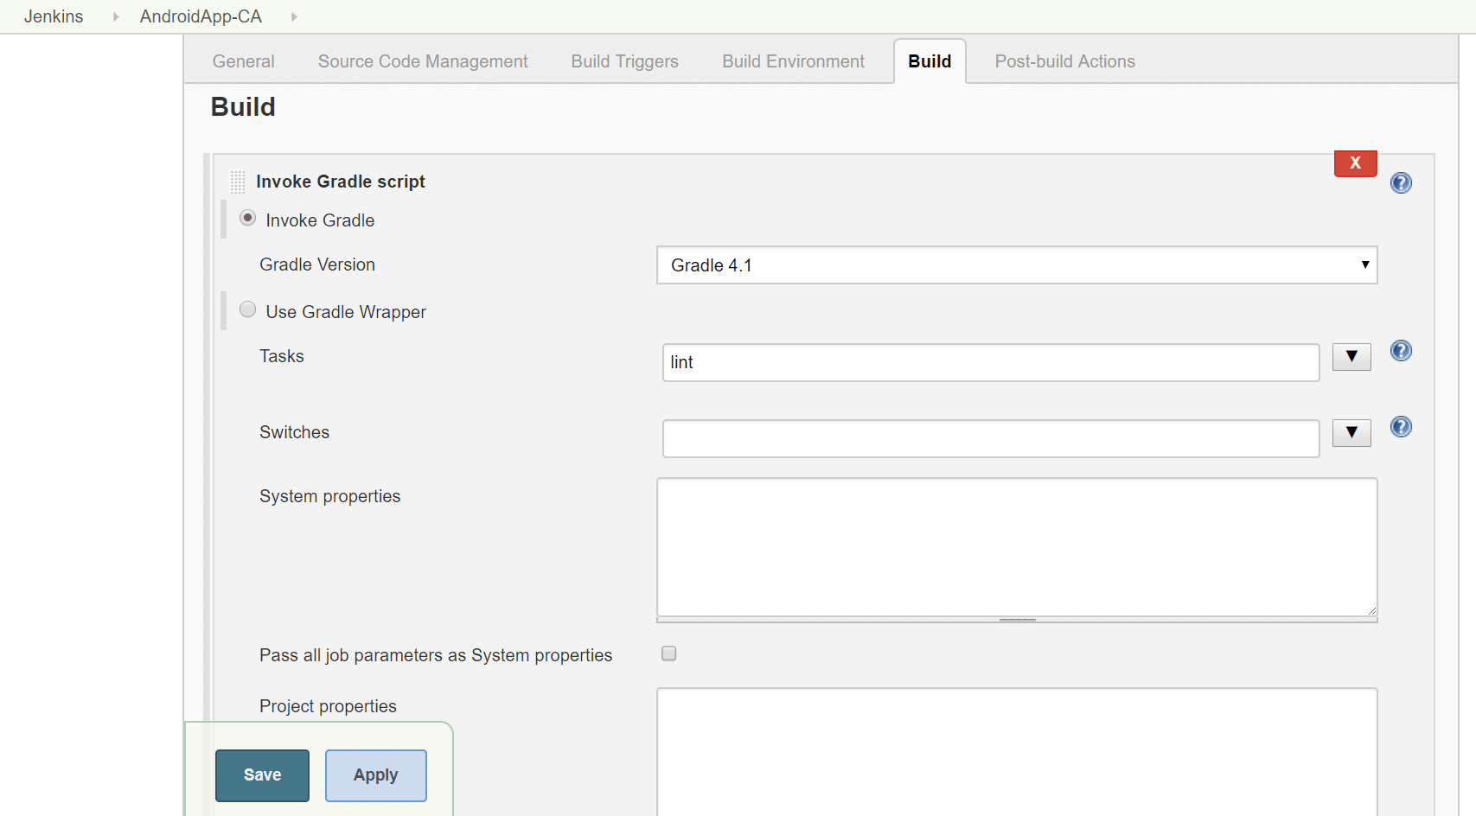The image size is (1476, 816).
Task: Go to the Post-build Actions tab
Action: click(x=1064, y=61)
